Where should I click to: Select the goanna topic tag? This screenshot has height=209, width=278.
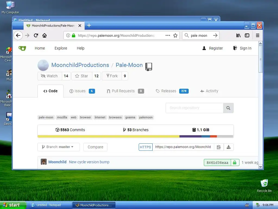pyautogui.click(x=130, y=117)
